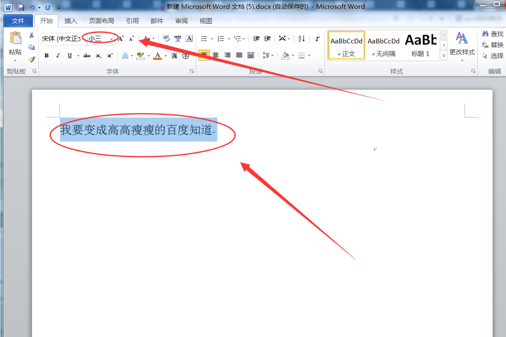Center align the paragraph
The image size is (506, 337).
[216, 55]
